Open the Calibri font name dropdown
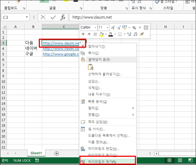The image size is (196, 165). pyautogui.click(x=96, y=27)
